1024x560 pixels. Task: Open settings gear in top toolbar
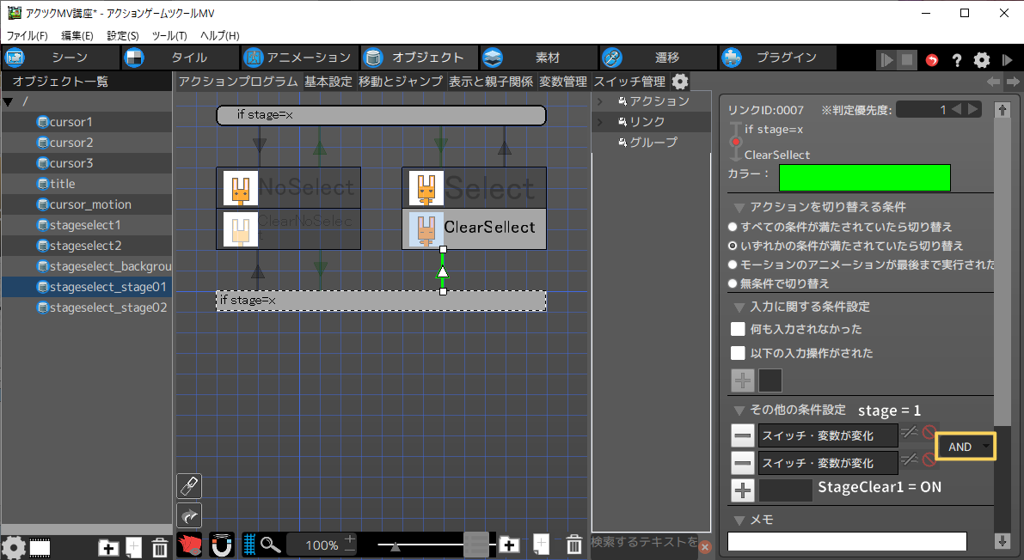coord(981,60)
